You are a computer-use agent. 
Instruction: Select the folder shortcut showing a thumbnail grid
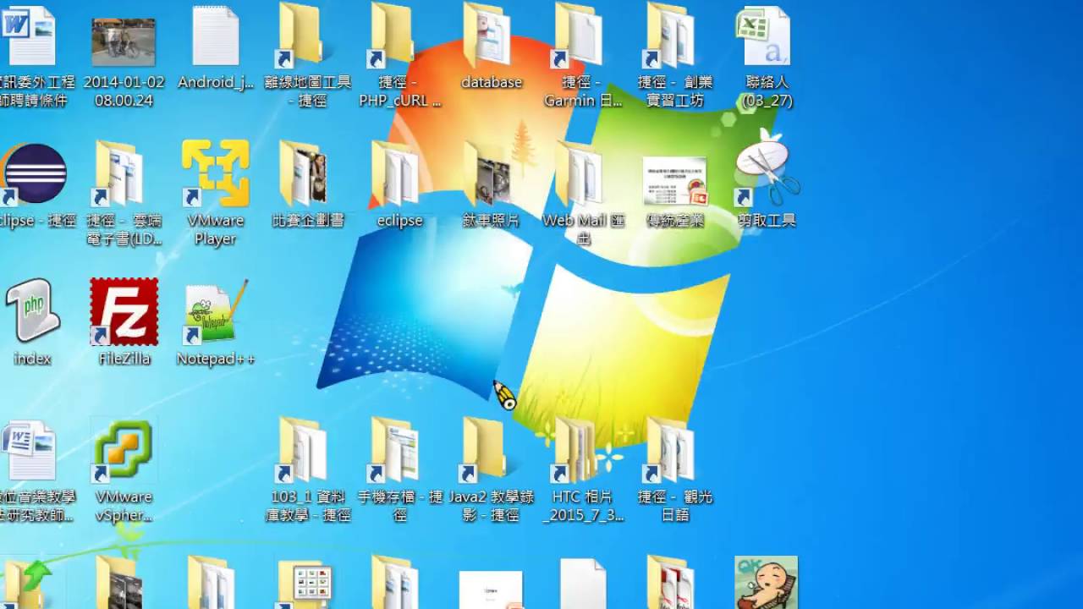pyautogui.click(x=306, y=584)
